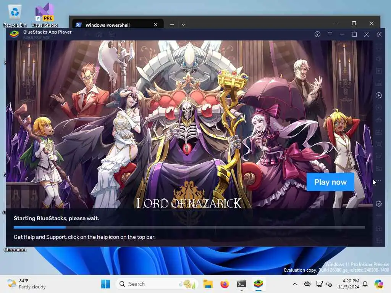
Task: Open Visual Studio Preview desktop shortcut
Action: coord(44,15)
